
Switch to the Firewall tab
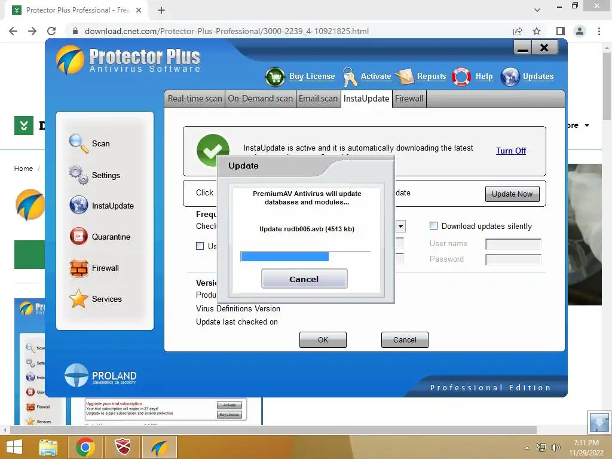(409, 99)
